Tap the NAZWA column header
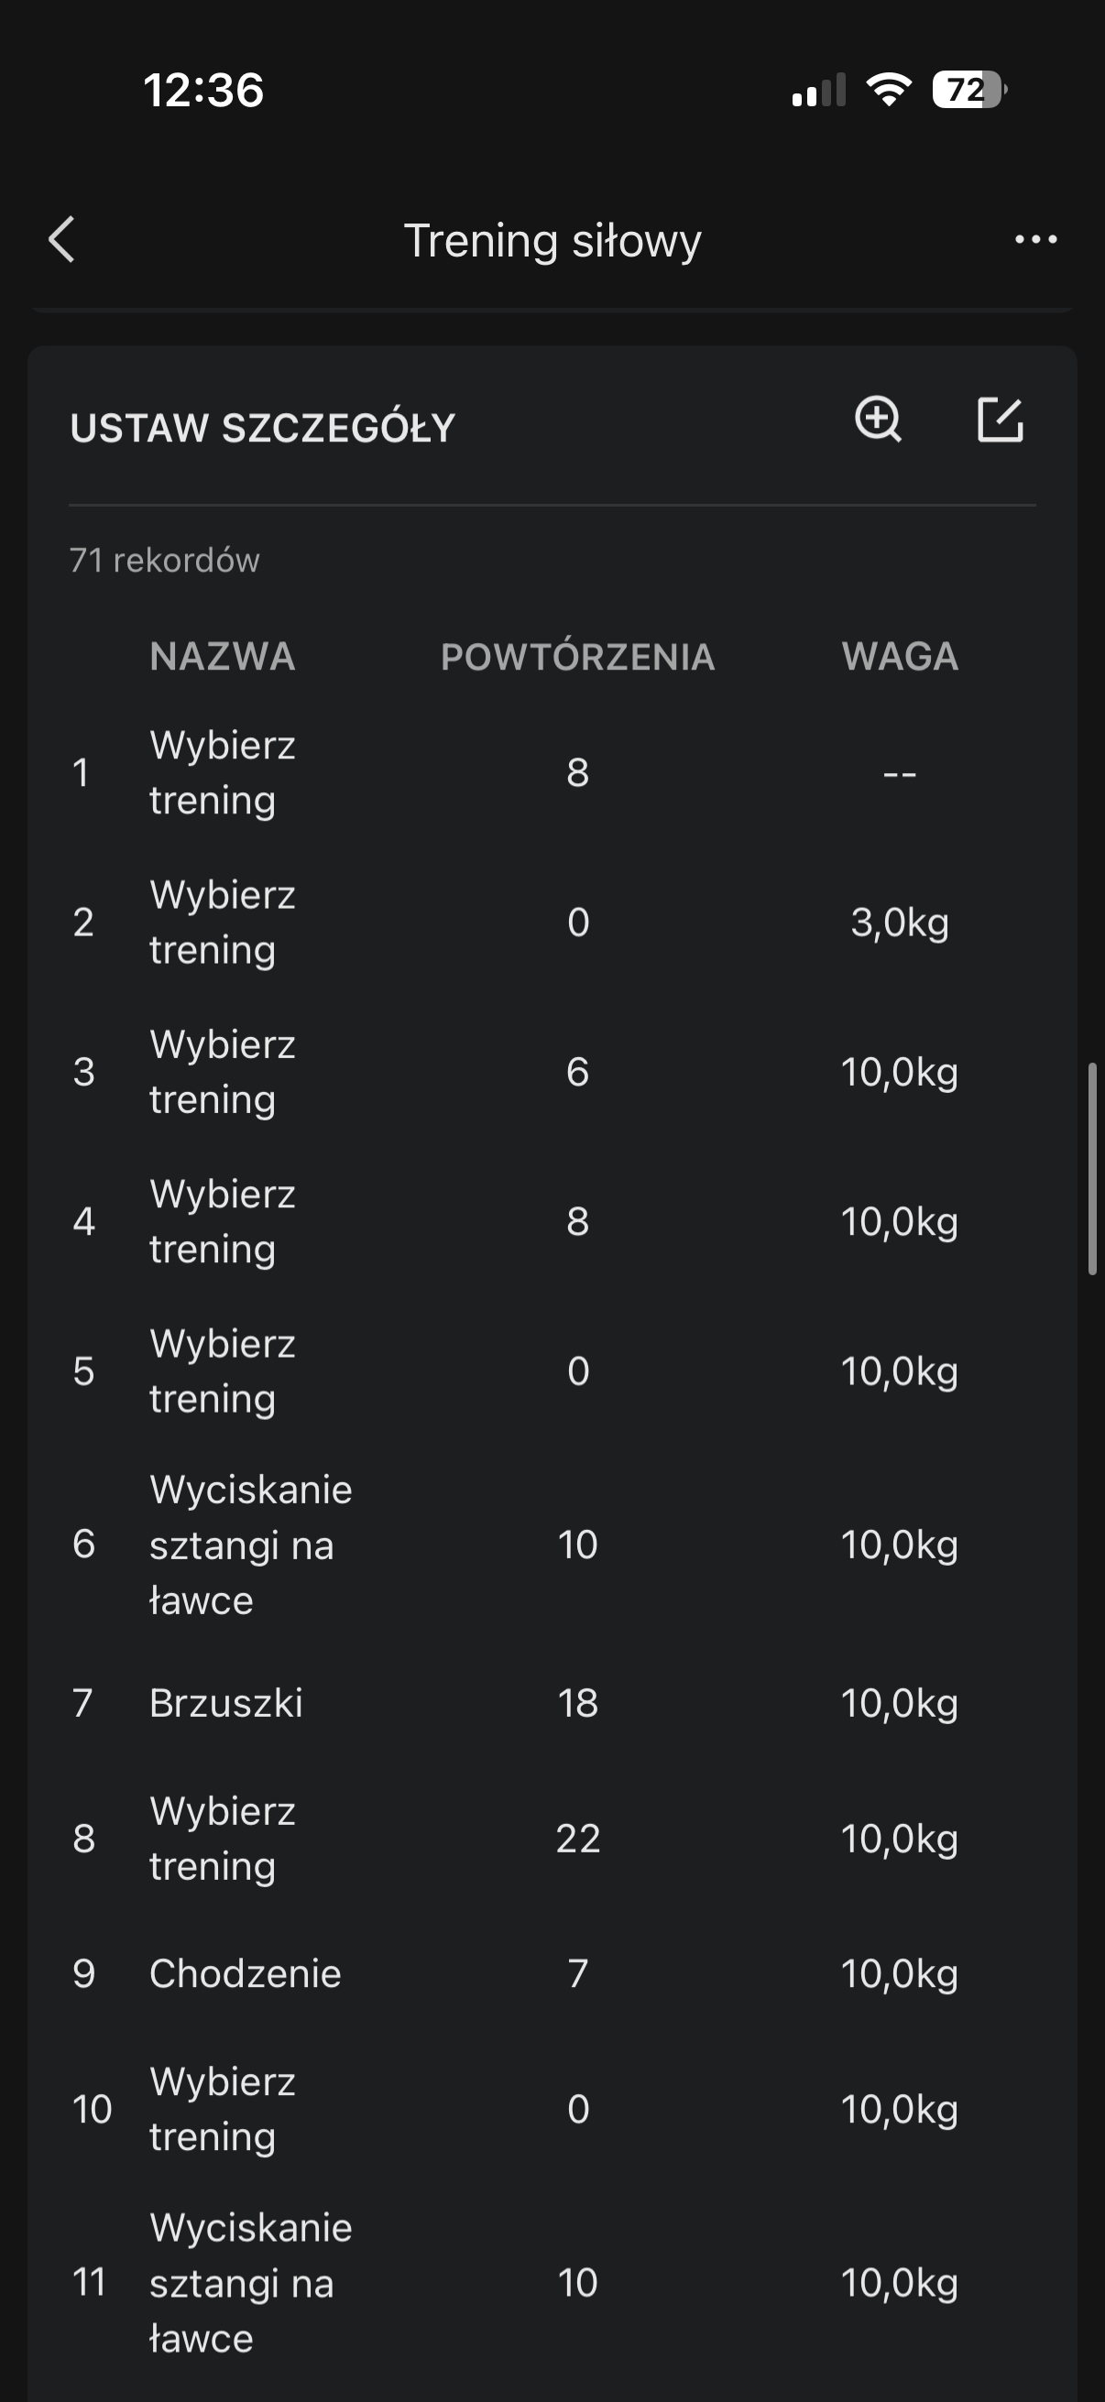The height and width of the screenshot is (2402, 1105). coord(222,657)
